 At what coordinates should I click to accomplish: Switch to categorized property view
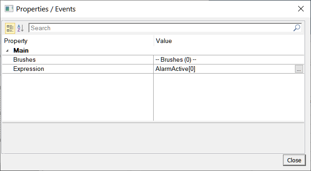tap(10, 28)
